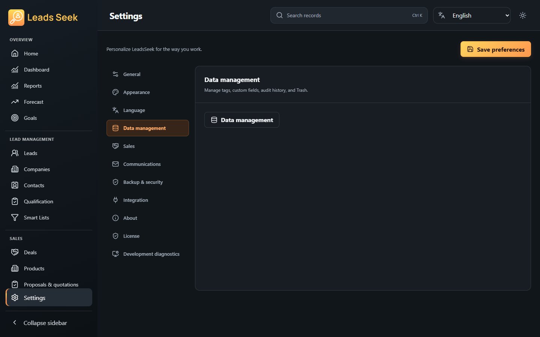
Task: Open the Products page
Action: point(49,268)
